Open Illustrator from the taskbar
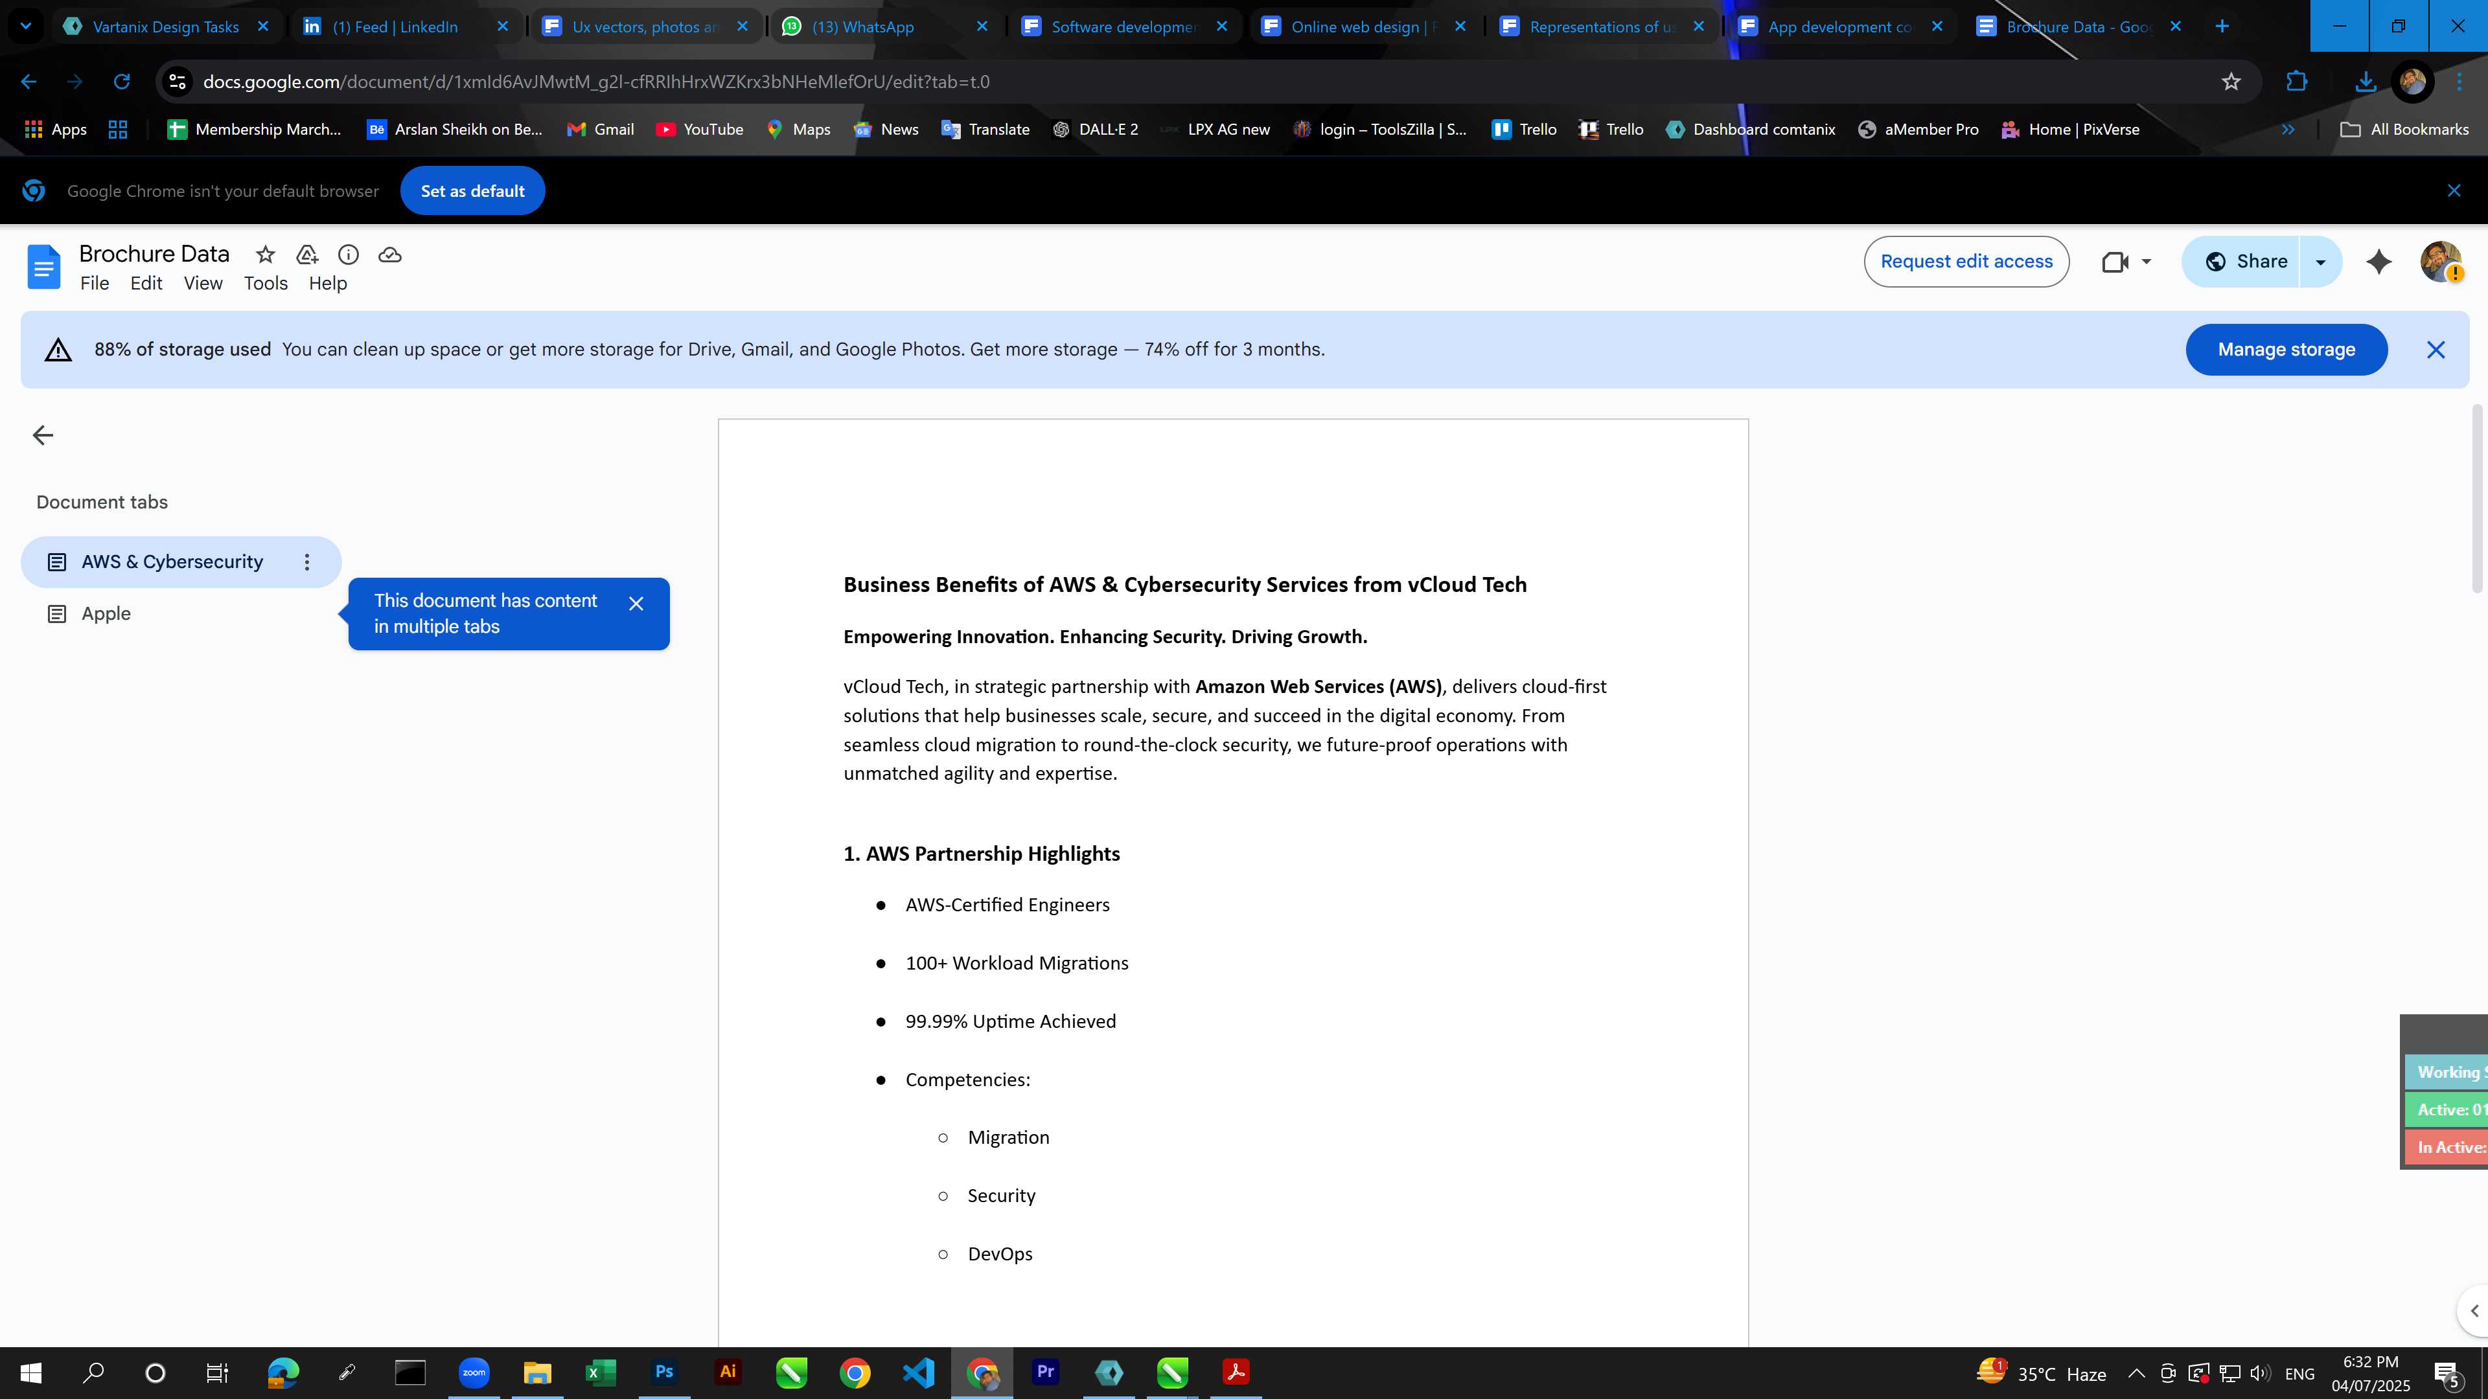 727,1373
